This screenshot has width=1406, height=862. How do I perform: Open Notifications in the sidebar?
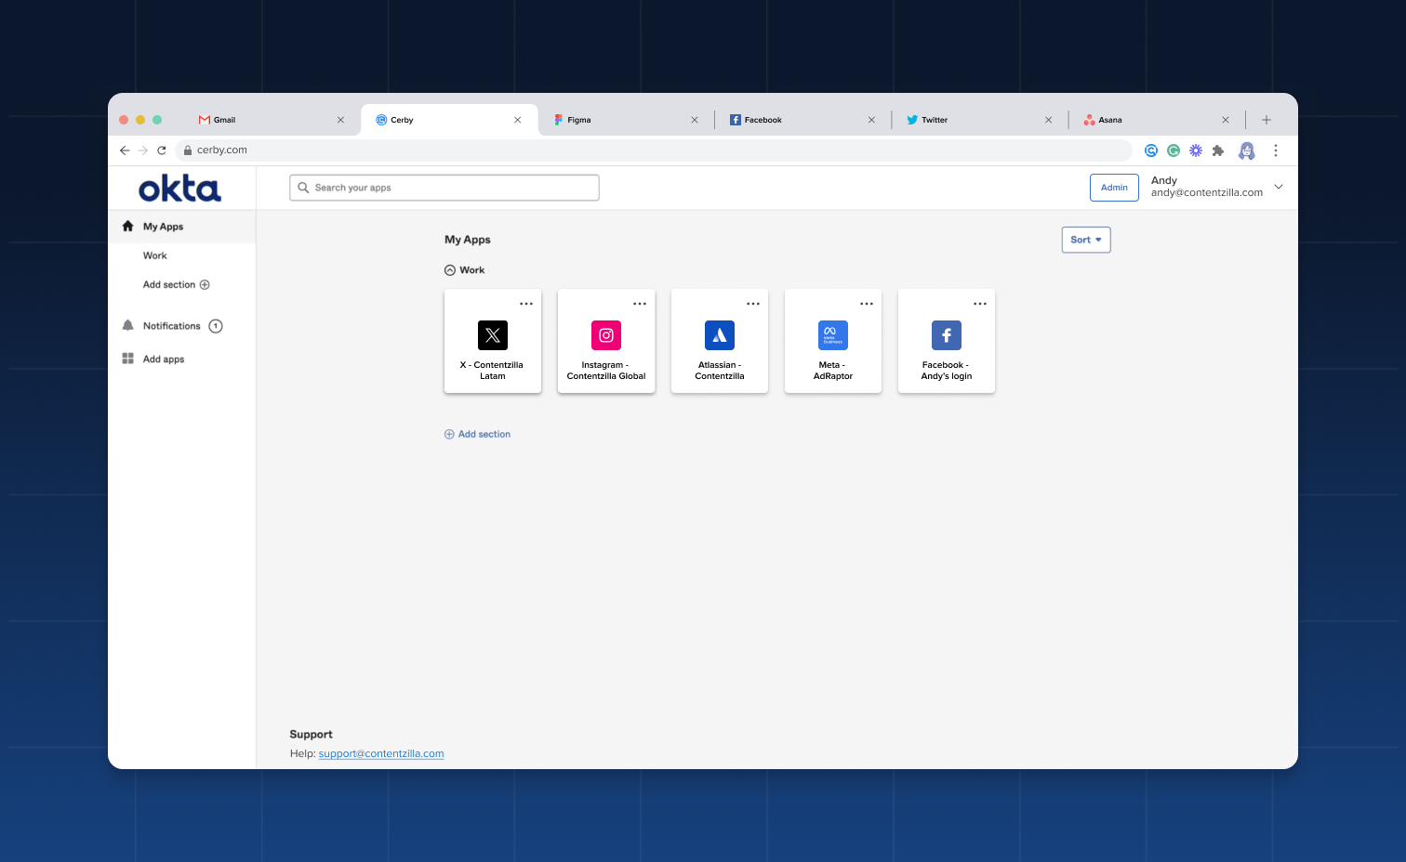pos(172,326)
